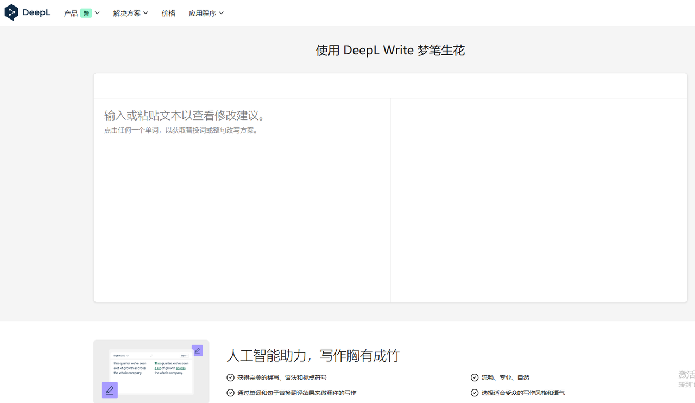Click checkmark icon beside 通过单词和句子替换
Viewport: 695px width, 403px height.
pos(230,393)
